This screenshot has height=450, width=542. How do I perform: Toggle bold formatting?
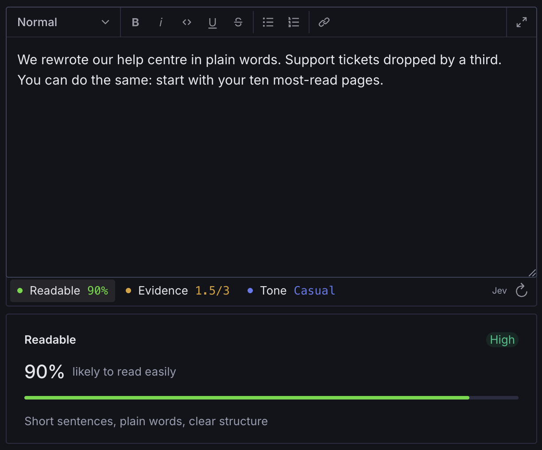point(135,22)
